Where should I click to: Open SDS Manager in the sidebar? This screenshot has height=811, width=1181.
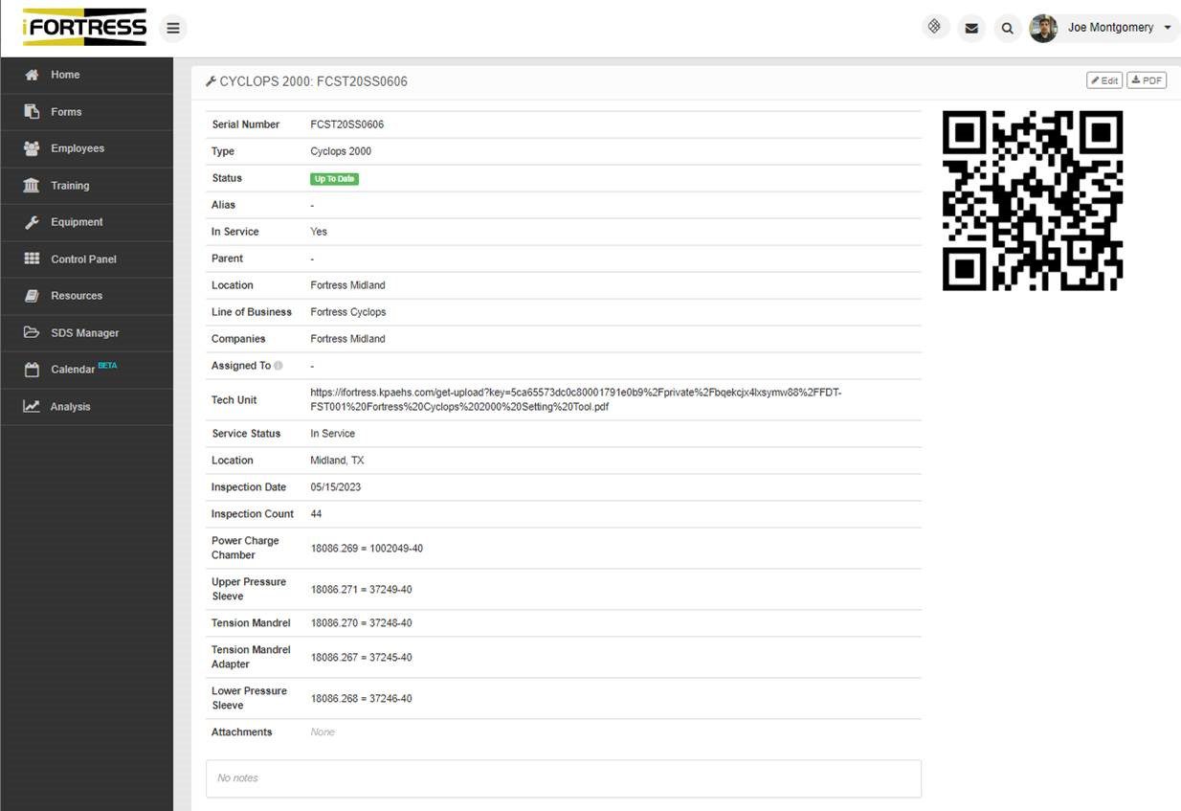click(x=86, y=333)
